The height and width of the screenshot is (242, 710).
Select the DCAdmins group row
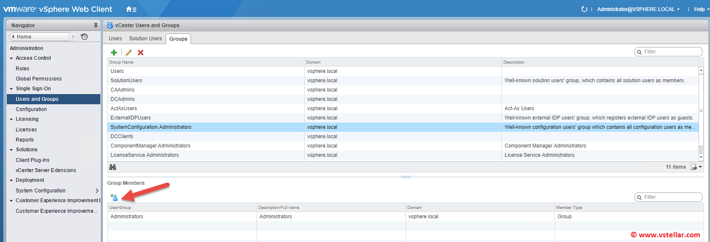(x=123, y=99)
